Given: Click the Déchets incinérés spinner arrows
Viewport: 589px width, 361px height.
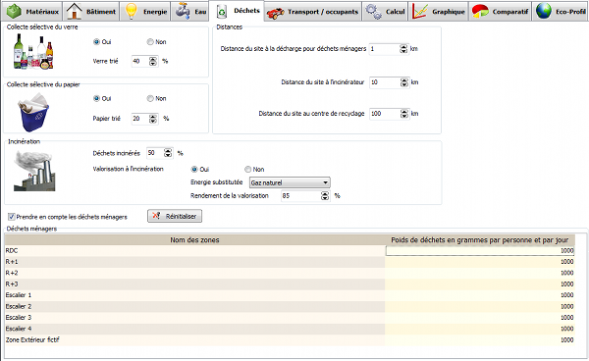Looking at the screenshot, I should [x=168, y=153].
